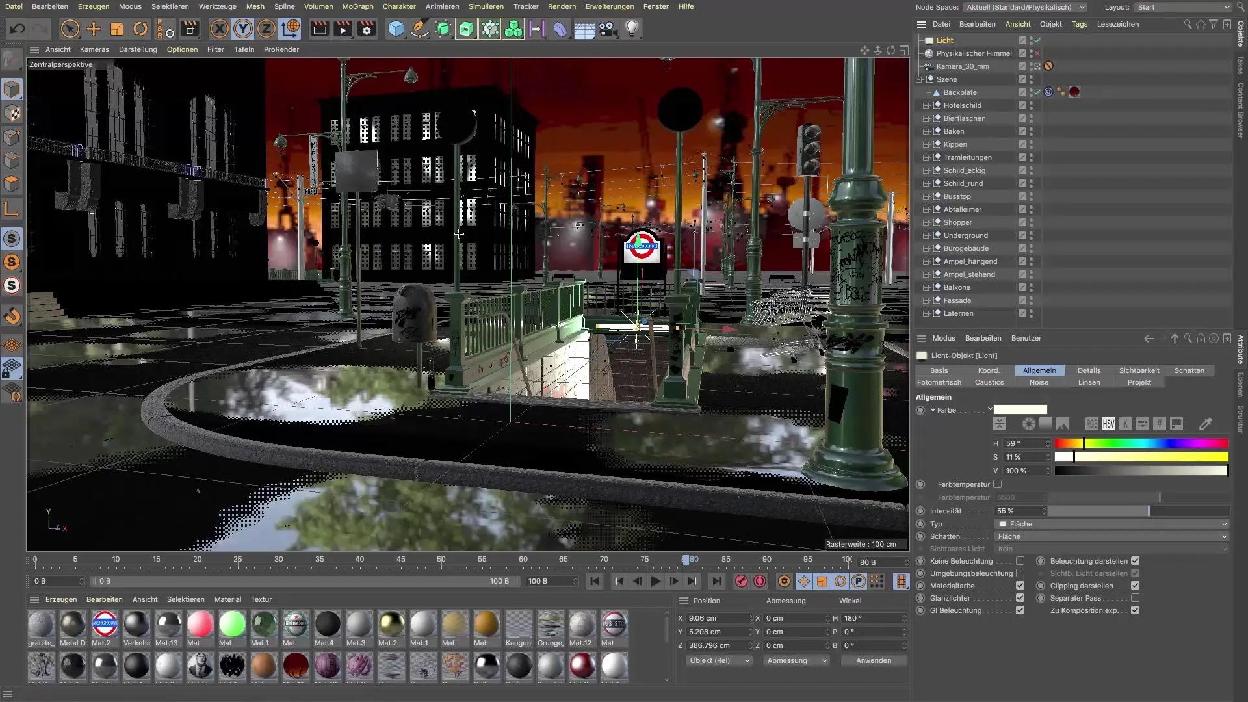Click the play forward button
This screenshot has height=702, width=1248.
[655, 581]
